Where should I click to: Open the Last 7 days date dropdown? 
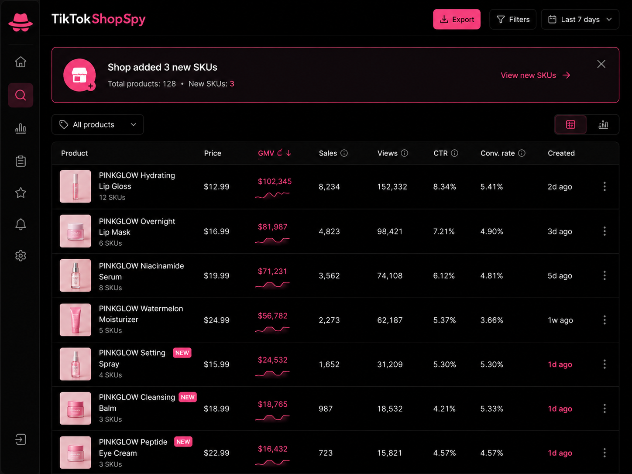(580, 19)
